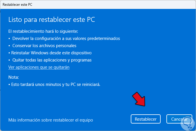Click the 'Nota:' label
This screenshot has width=196, height=131.
tap(13, 77)
